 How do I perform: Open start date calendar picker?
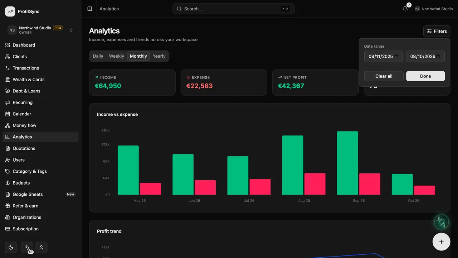396,56
